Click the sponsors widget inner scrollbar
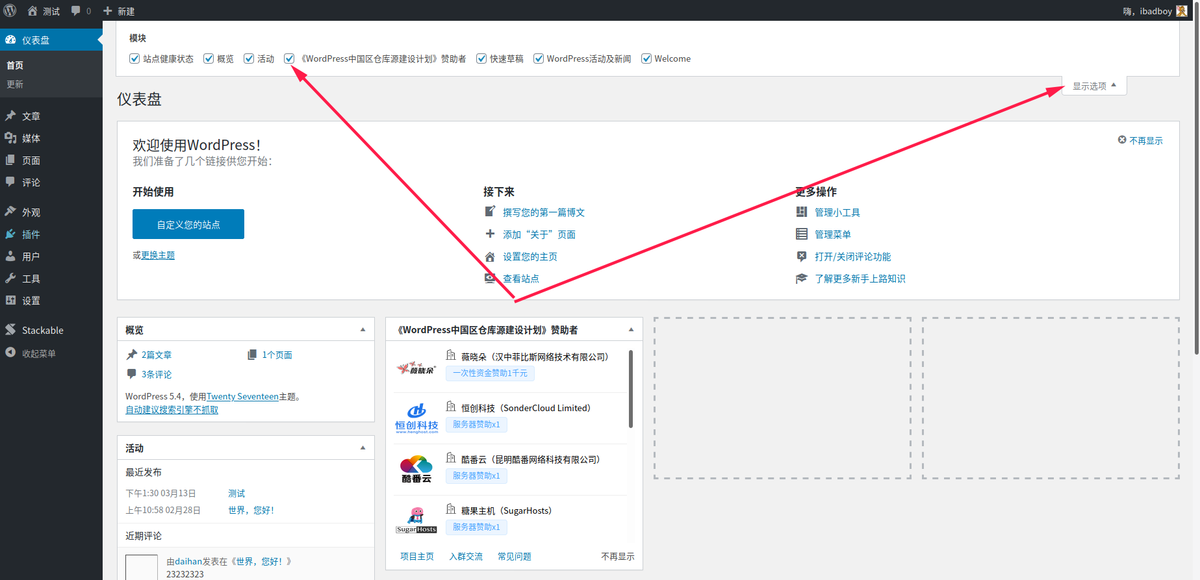This screenshot has height=580, width=1200. click(x=631, y=389)
